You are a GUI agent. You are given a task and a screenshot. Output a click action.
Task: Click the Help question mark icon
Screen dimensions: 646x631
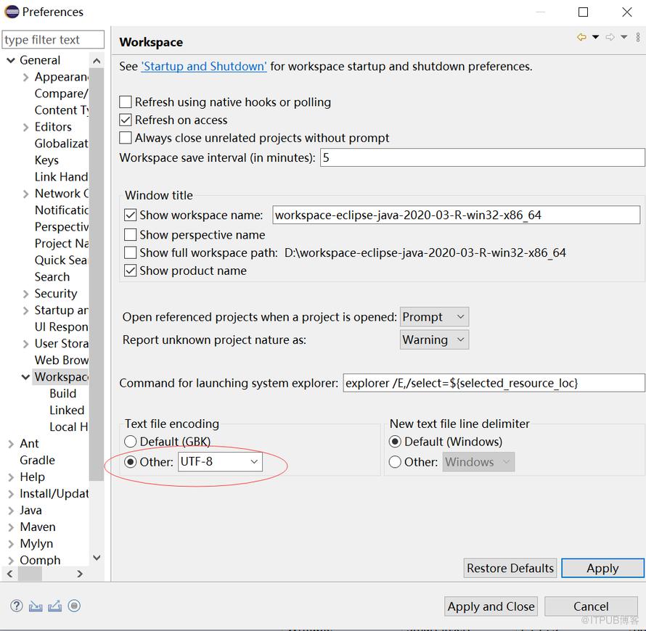17,606
